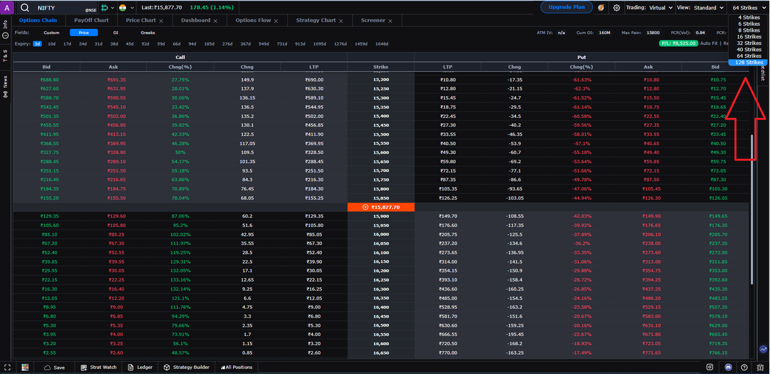771x374 pixels.
Task: Select the 94d expiry
Action: click(192, 44)
